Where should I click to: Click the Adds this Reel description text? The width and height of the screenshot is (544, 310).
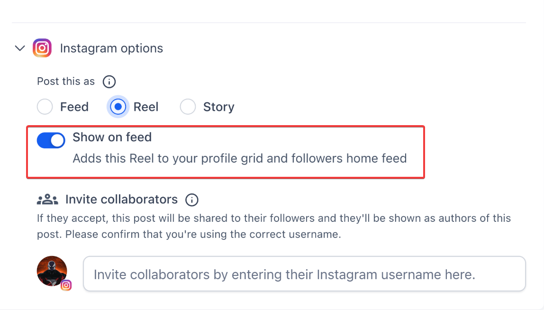pyautogui.click(x=240, y=158)
